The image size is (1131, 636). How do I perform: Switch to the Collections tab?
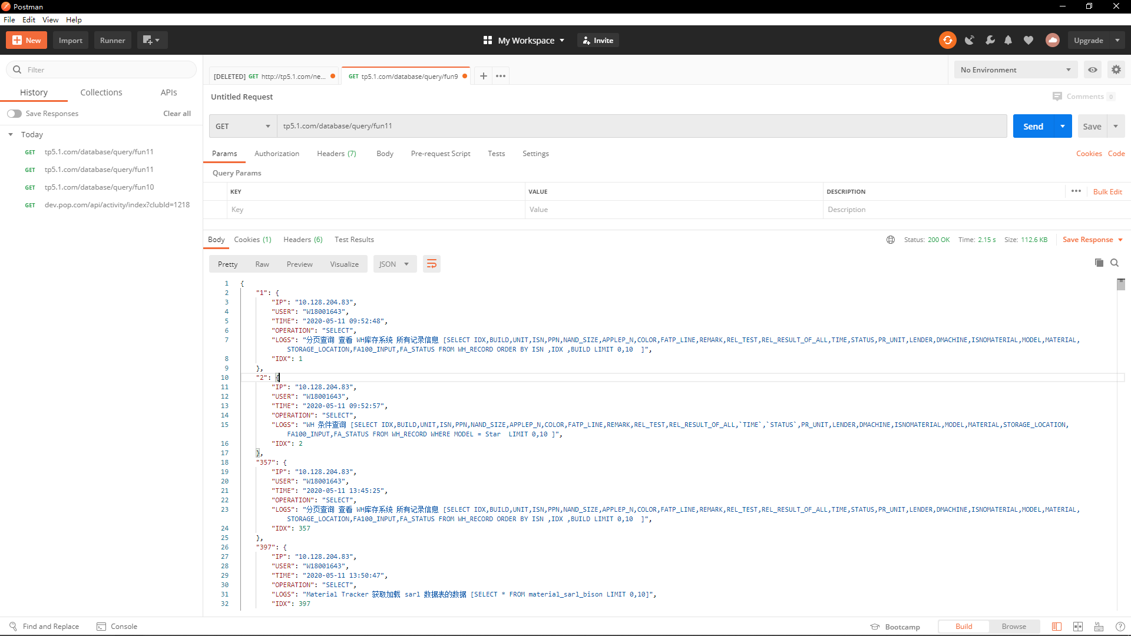101,92
